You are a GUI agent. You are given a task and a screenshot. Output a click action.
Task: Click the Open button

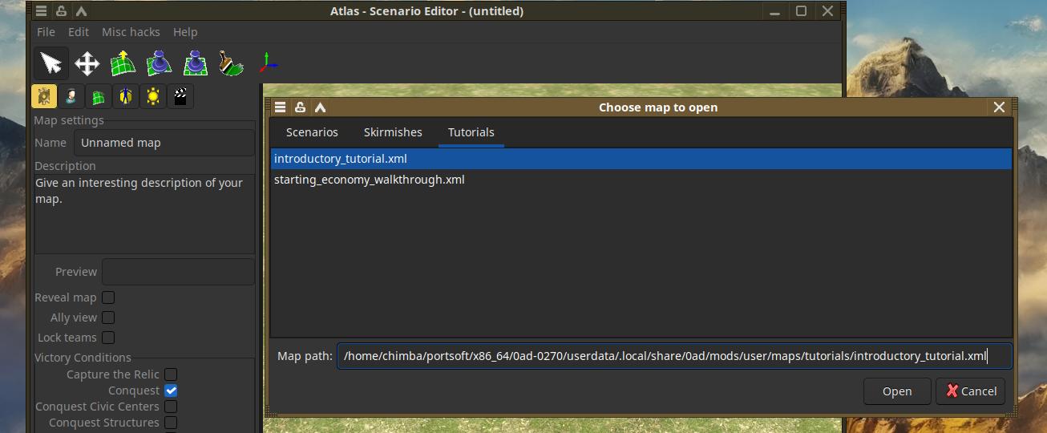(897, 391)
